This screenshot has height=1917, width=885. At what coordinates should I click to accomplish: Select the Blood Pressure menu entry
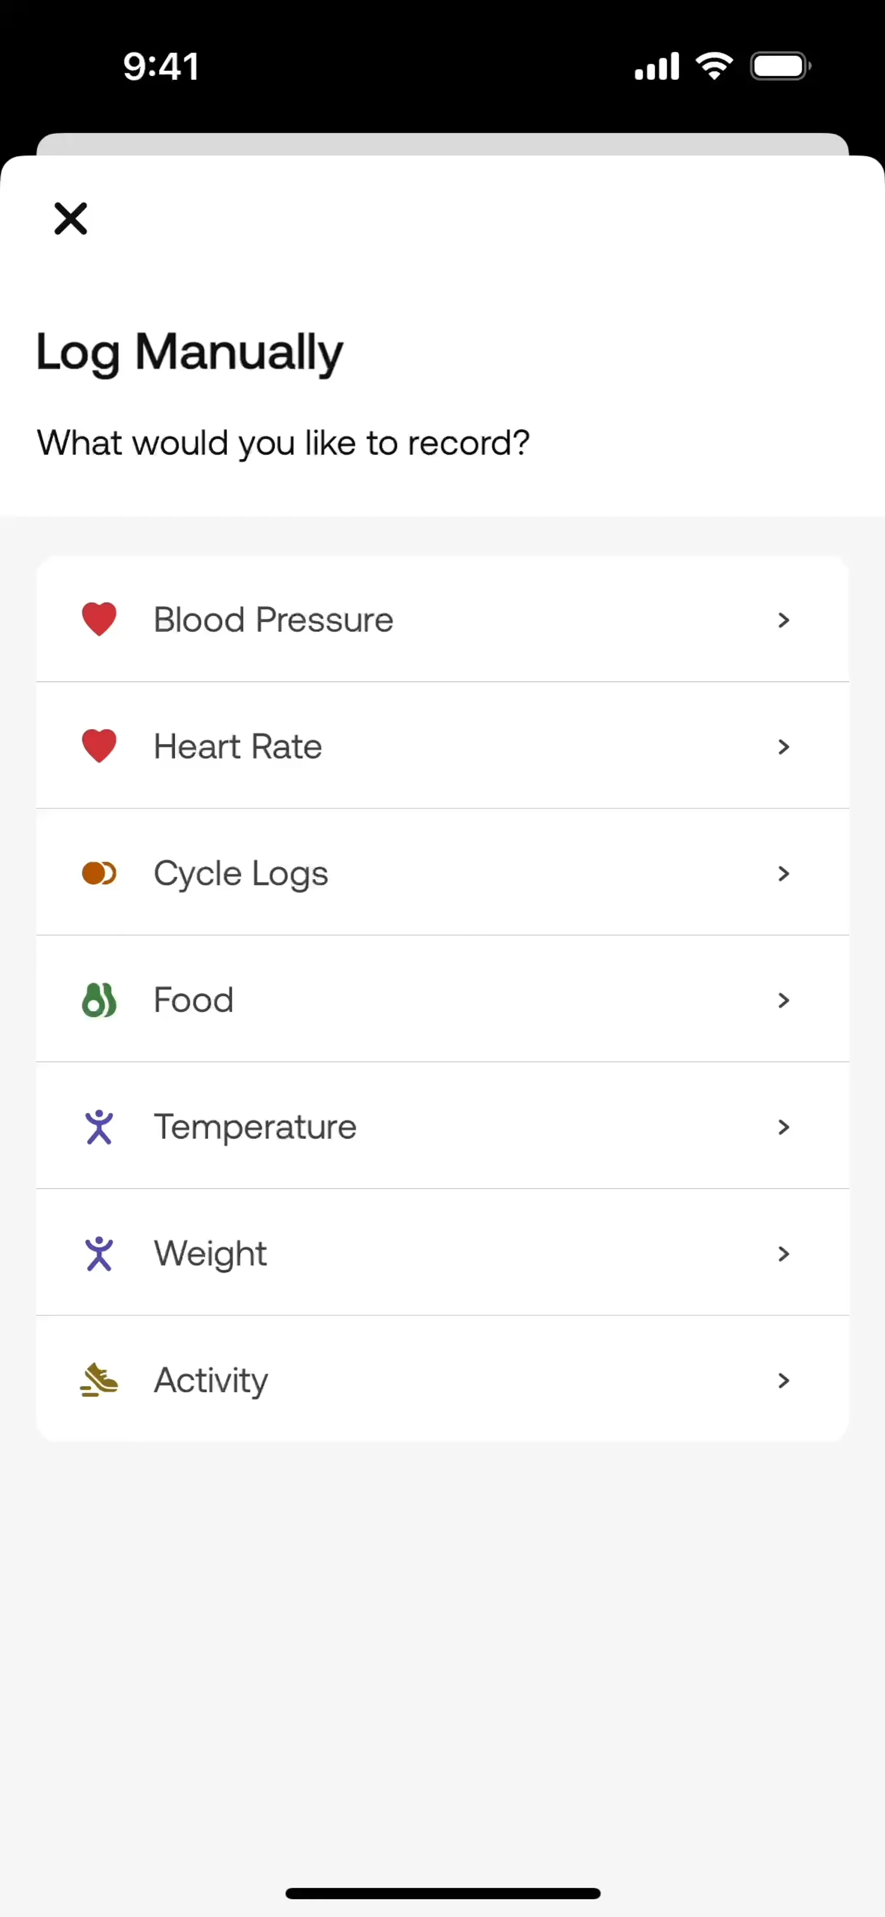pos(273,620)
